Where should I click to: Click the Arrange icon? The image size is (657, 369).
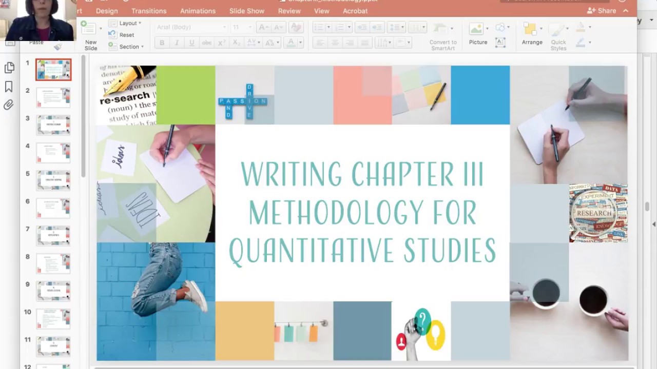pyautogui.click(x=530, y=29)
